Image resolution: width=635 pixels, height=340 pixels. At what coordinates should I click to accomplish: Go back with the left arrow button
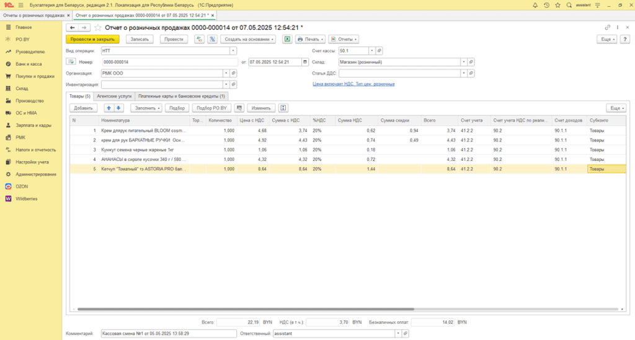click(72, 27)
